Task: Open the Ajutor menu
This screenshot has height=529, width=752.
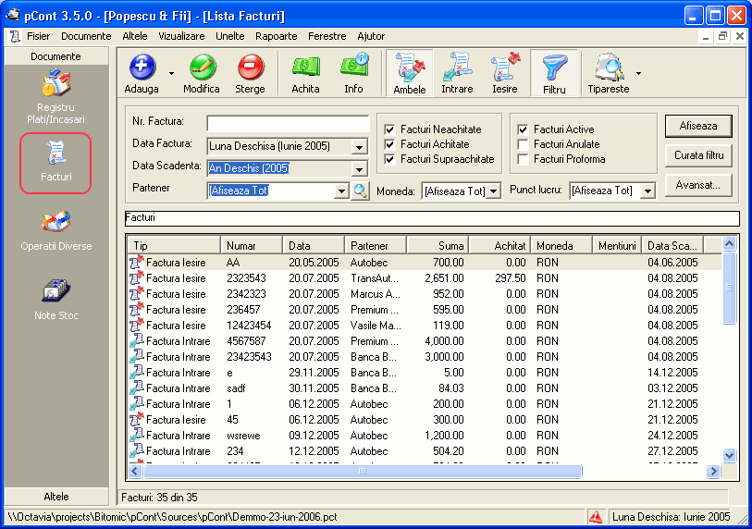Action: coord(371,36)
